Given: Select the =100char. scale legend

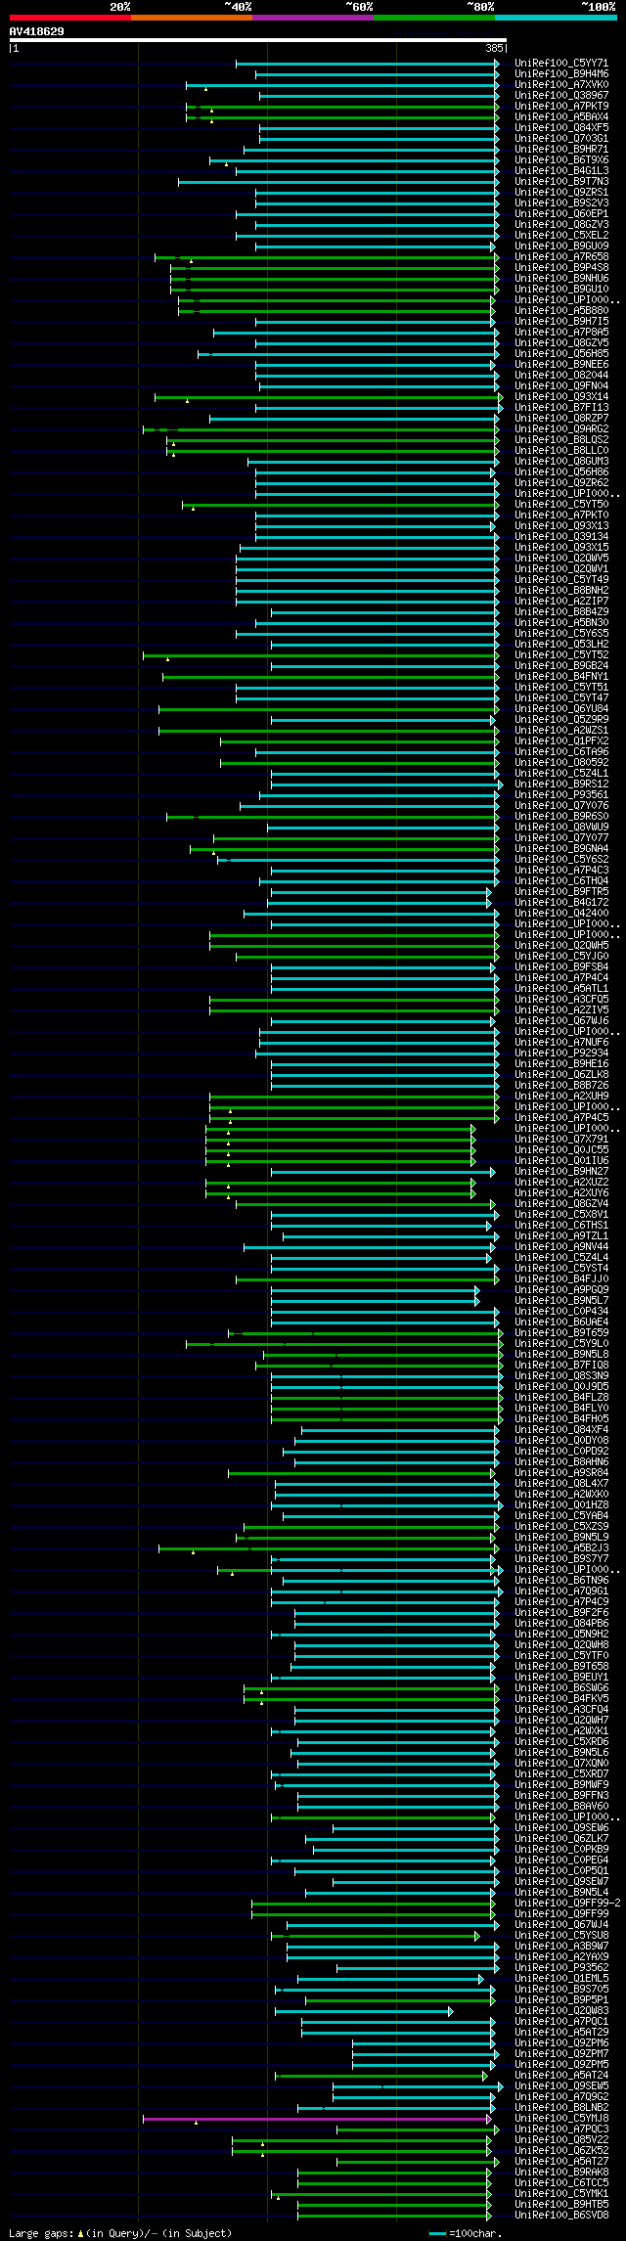Looking at the screenshot, I should coord(466,2233).
